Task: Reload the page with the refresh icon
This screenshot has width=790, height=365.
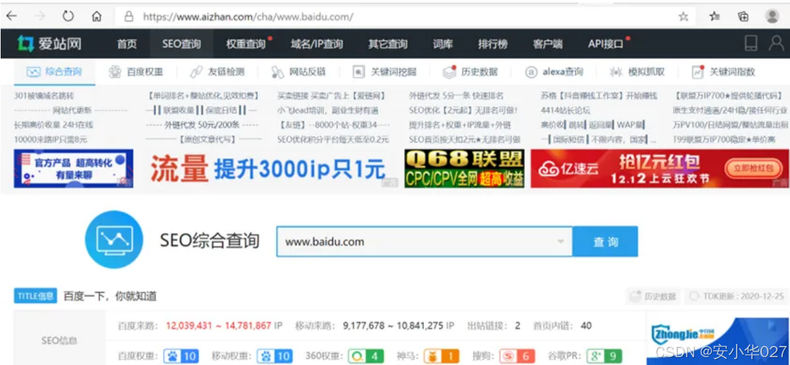Action: click(68, 16)
